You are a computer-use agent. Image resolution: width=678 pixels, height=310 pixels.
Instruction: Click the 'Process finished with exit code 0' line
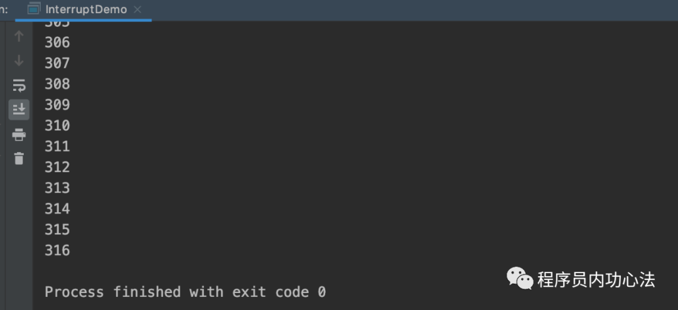185,292
